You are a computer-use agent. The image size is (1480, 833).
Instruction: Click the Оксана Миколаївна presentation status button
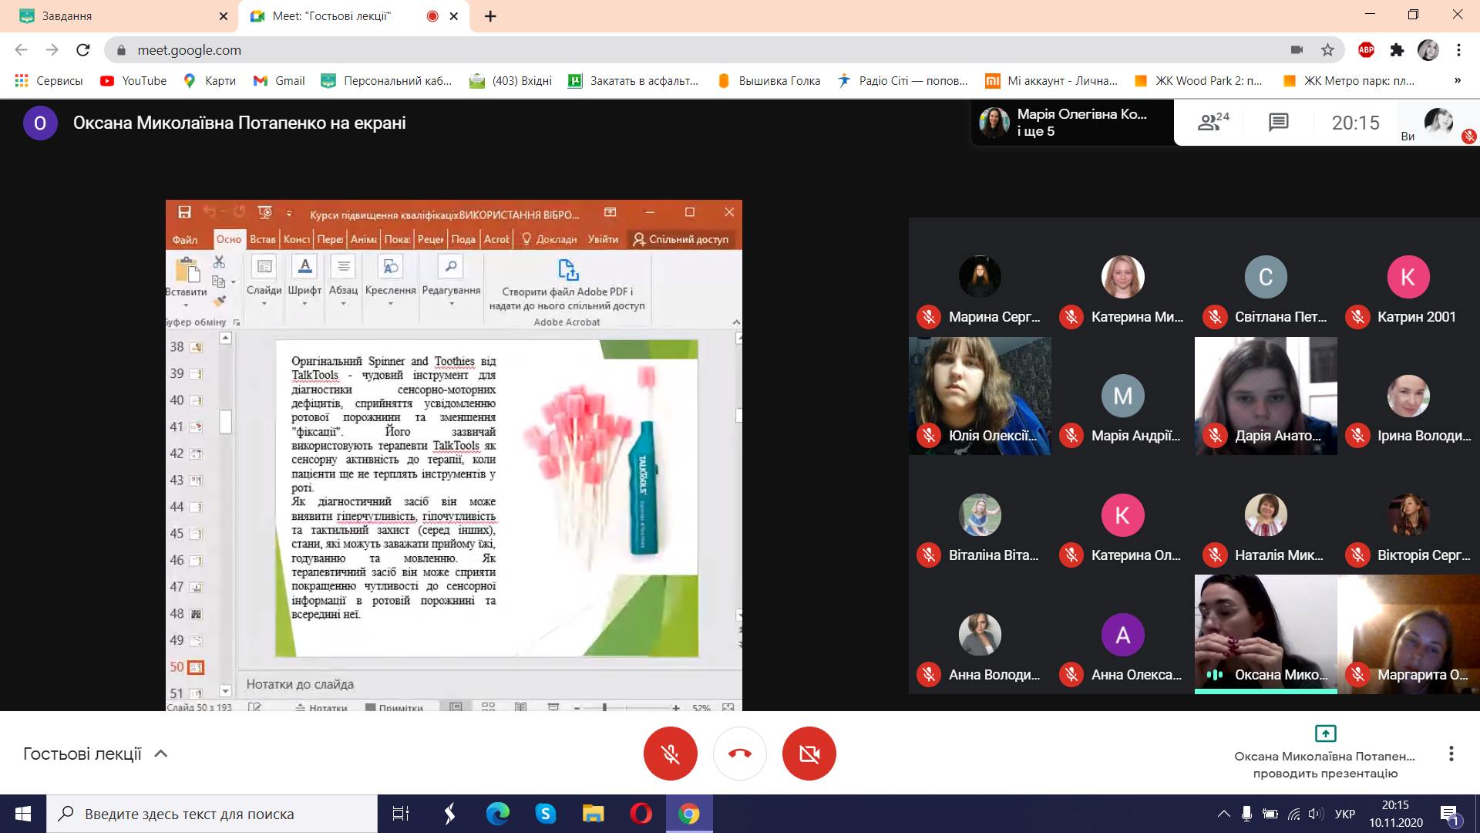pyautogui.click(x=1324, y=753)
